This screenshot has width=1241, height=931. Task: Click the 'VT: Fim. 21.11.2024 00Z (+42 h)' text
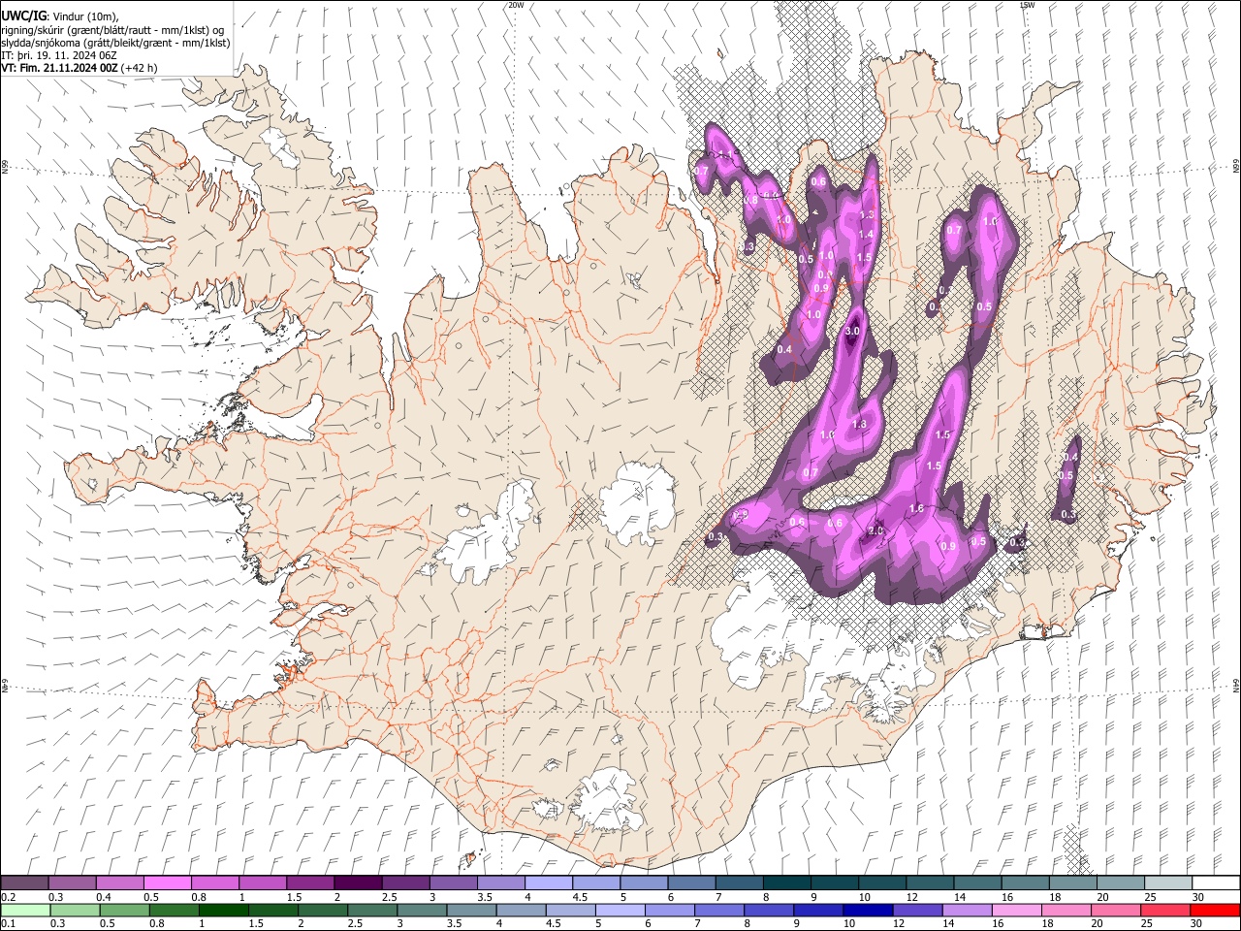point(80,68)
